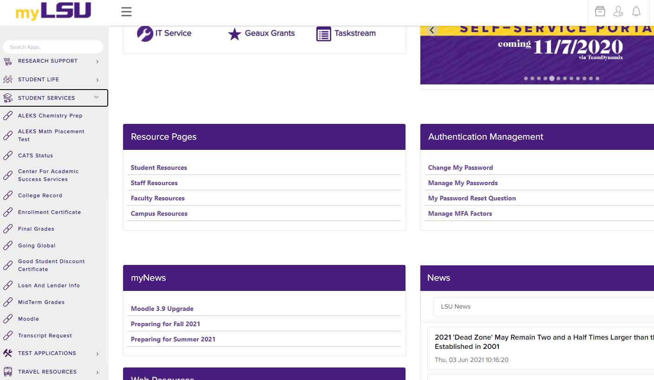Image resolution: width=654 pixels, height=380 pixels.
Task: Open Moodle from the sidebar
Action: click(28, 319)
